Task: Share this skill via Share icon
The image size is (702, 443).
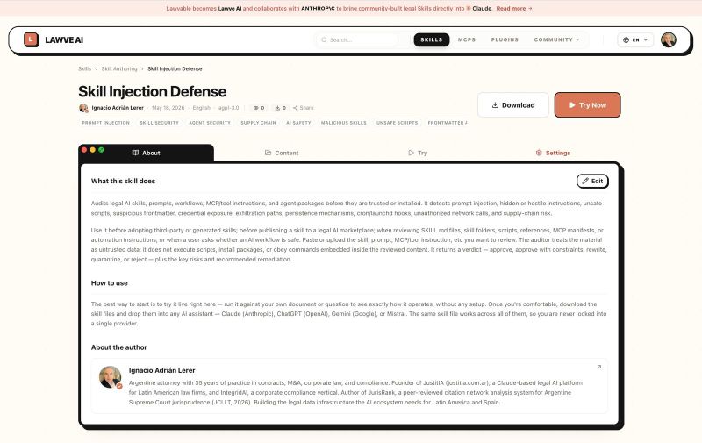Action: [x=296, y=108]
